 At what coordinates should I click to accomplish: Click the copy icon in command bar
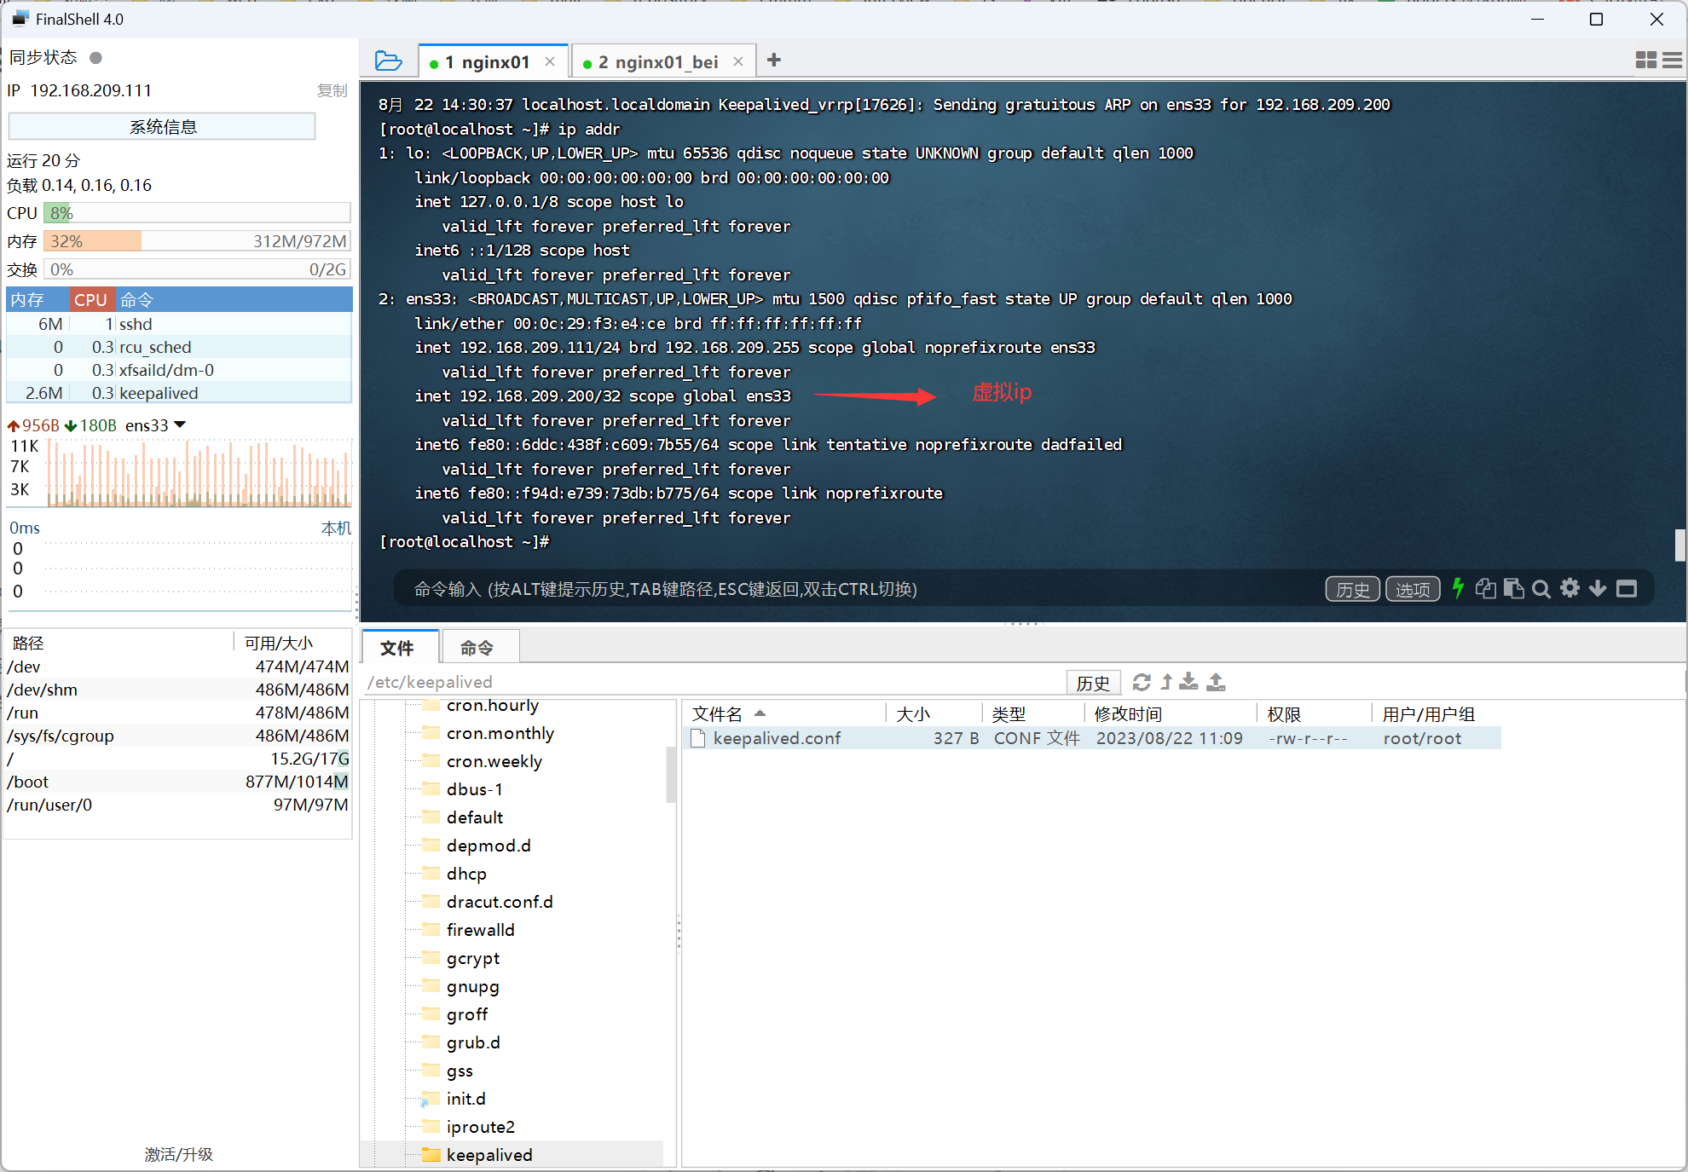point(1485,588)
